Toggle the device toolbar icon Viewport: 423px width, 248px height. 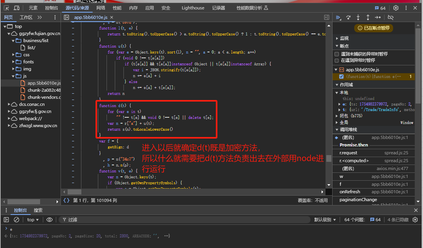click(x=17, y=8)
